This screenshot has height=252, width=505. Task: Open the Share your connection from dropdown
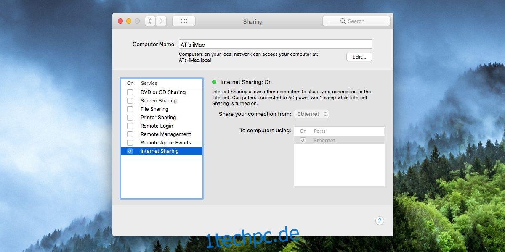pos(311,114)
